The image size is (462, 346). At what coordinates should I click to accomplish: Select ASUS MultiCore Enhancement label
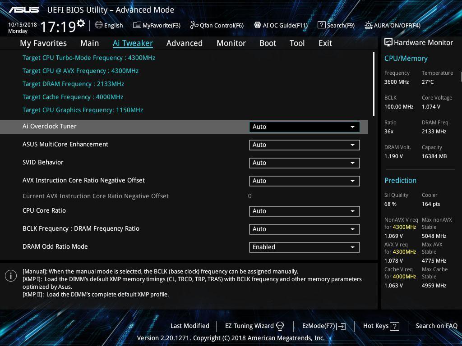click(65, 144)
